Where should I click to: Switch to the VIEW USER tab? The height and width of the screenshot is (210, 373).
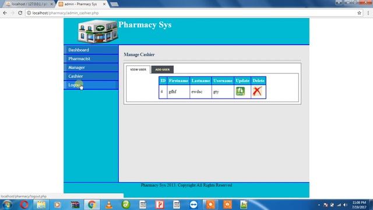138,69
